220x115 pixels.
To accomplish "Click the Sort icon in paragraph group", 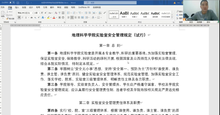I will (x=100, y=13).
